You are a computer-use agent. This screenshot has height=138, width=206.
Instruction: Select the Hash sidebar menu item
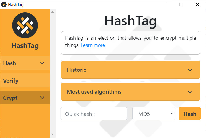tap(25, 63)
